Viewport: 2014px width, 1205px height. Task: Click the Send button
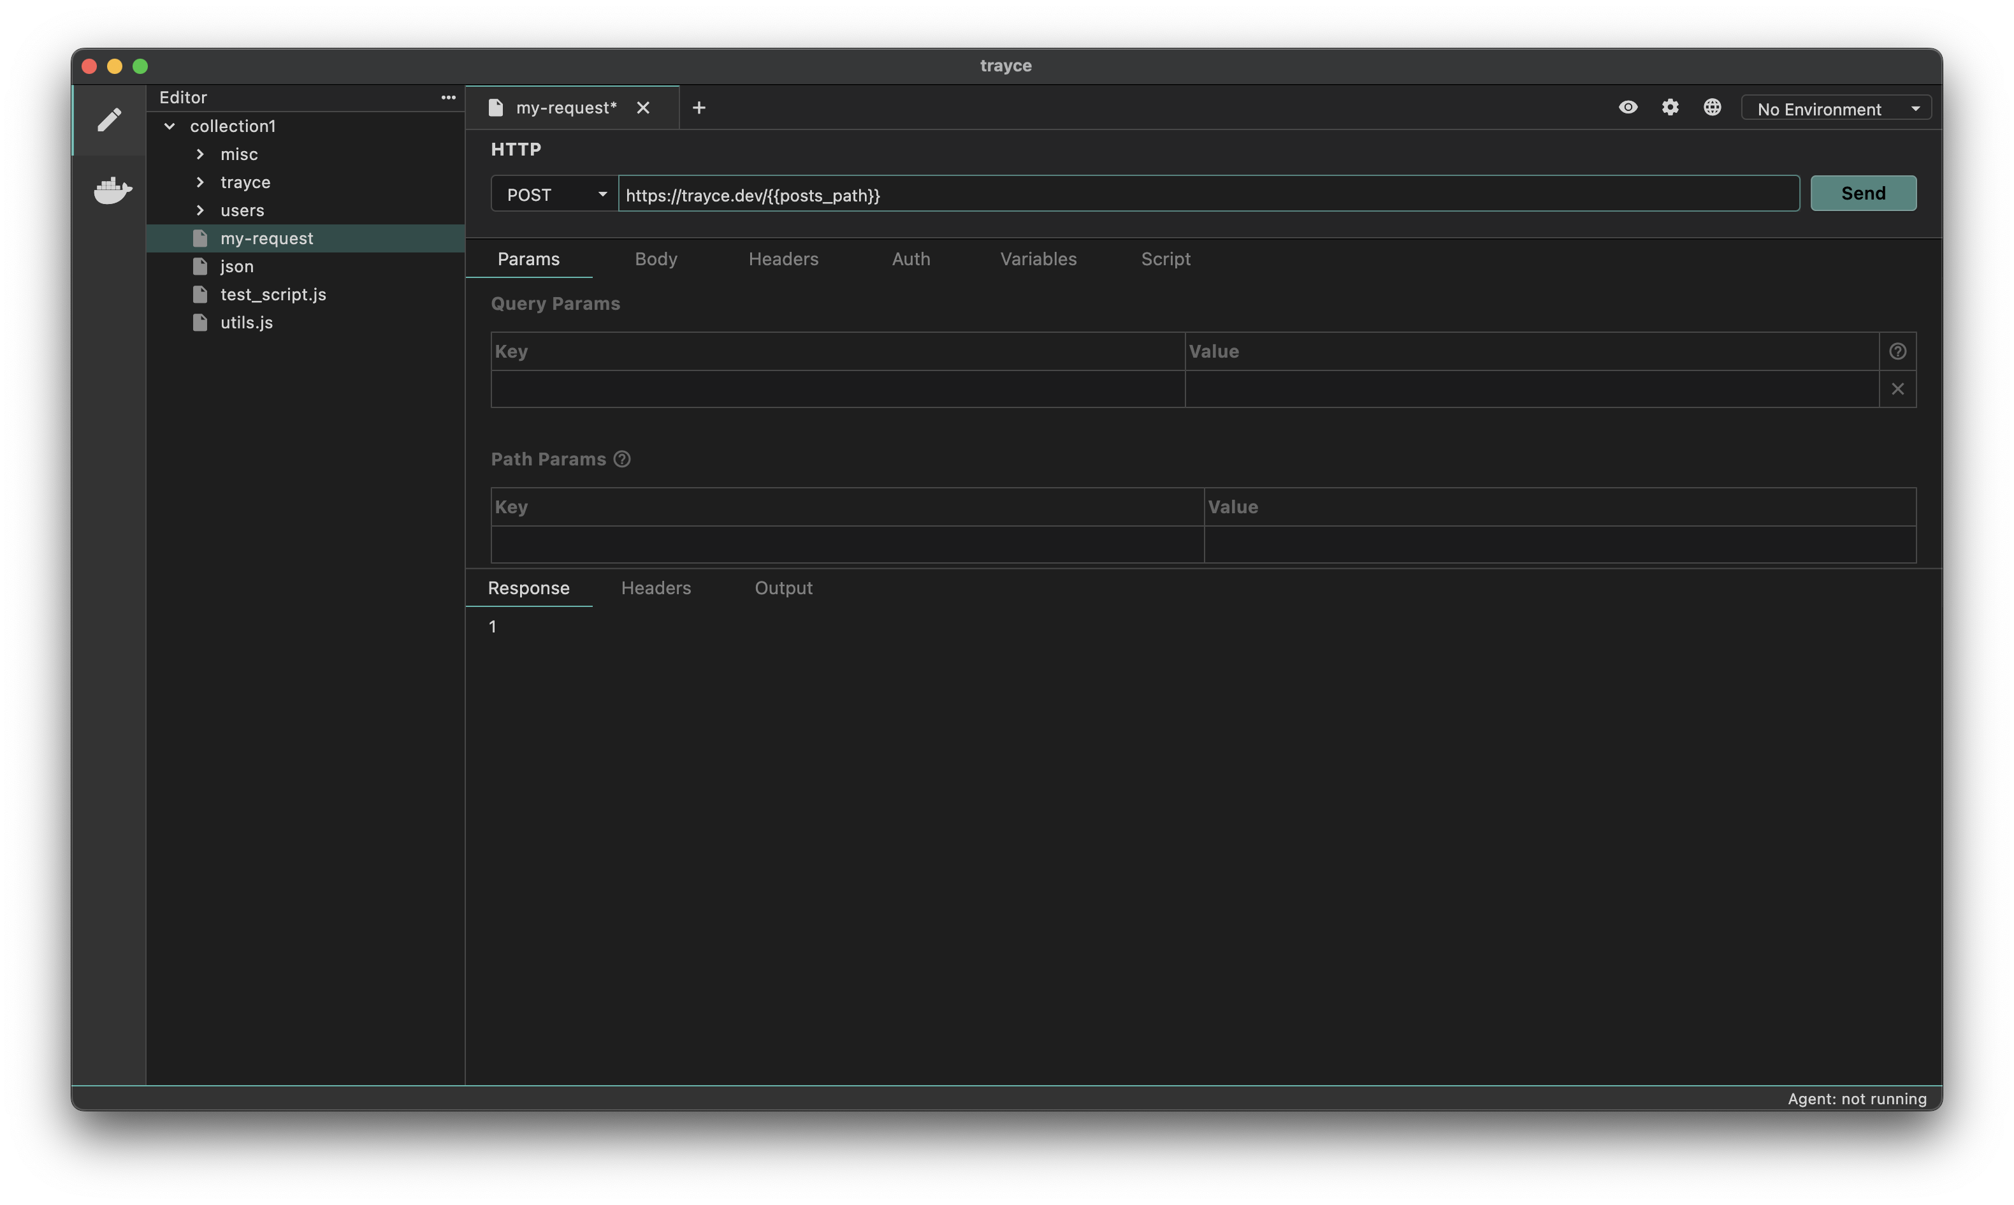[1863, 193]
